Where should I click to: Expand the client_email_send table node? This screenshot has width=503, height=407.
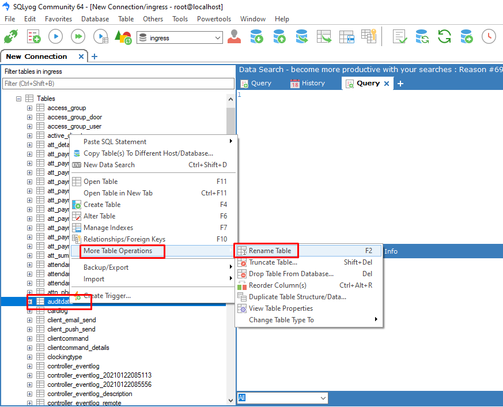point(29,321)
